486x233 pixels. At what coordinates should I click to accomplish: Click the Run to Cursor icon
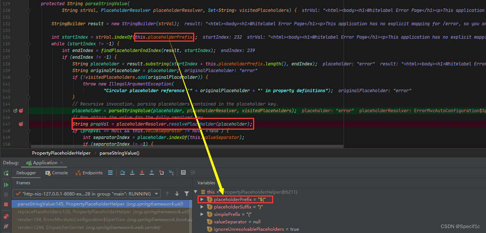tap(171, 172)
